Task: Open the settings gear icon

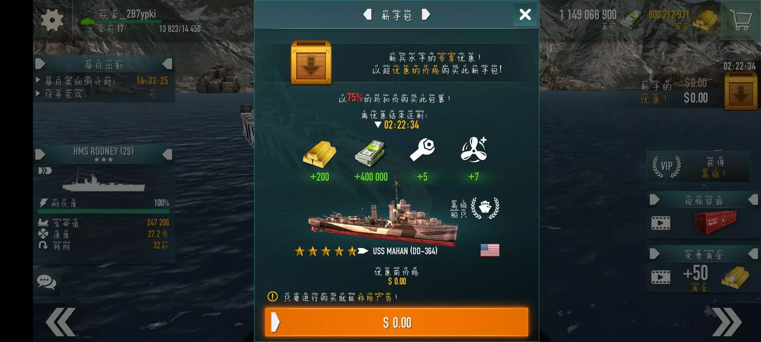Action: tap(52, 20)
